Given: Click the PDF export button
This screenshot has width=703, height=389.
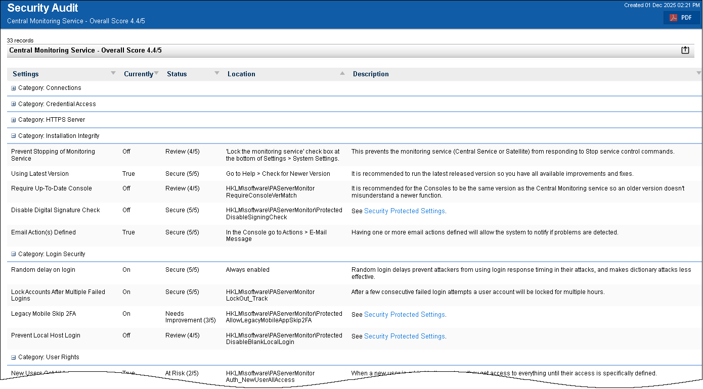Looking at the screenshot, I should 681,18.
